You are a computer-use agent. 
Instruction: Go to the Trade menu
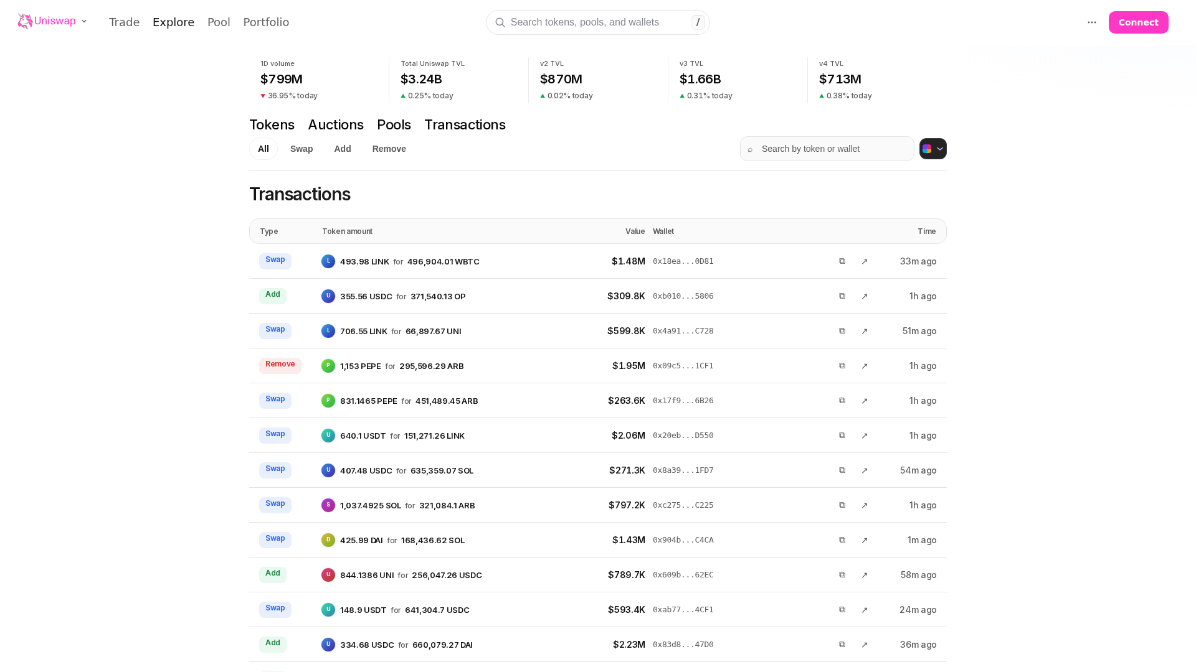125,22
